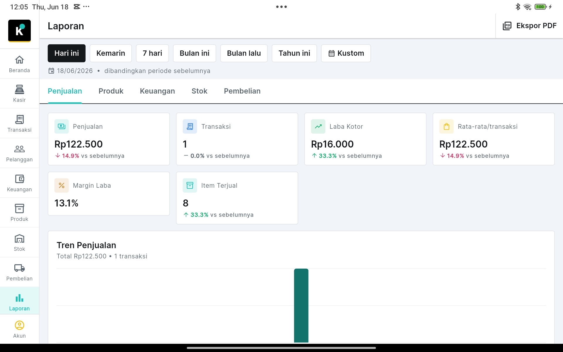Click the sales trend chart bar
The height and width of the screenshot is (352, 563).
[301, 305]
